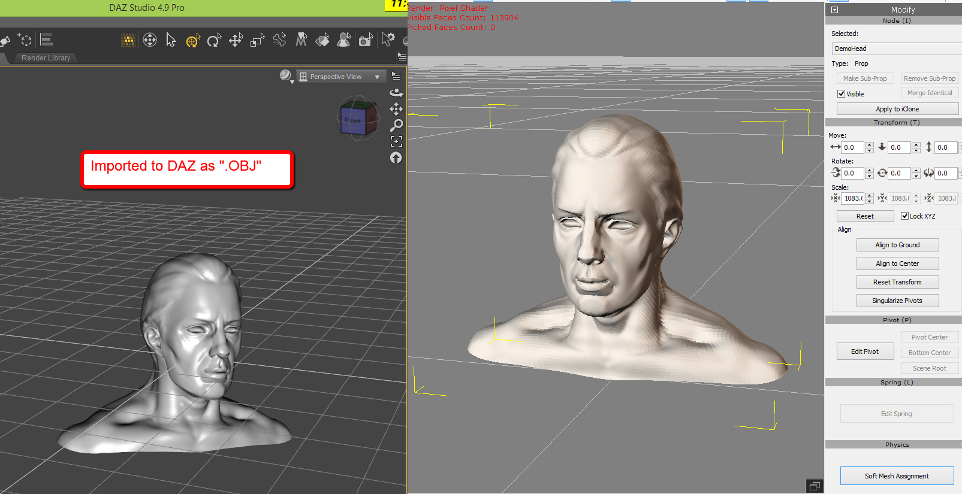Click the Bottom Center button

pos(930,353)
